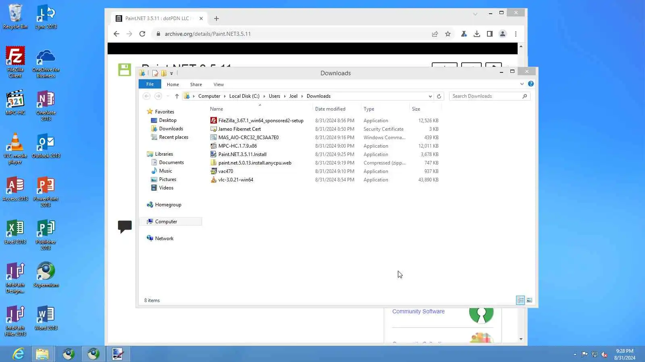This screenshot has height=362, width=645.
Task: Open the File tab in Explorer
Action: pos(150,84)
